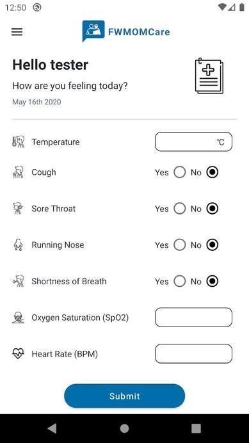This screenshot has width=249, height=443.
Task: Click the medical report clipboard icon
Action: [x=209, y=76]
